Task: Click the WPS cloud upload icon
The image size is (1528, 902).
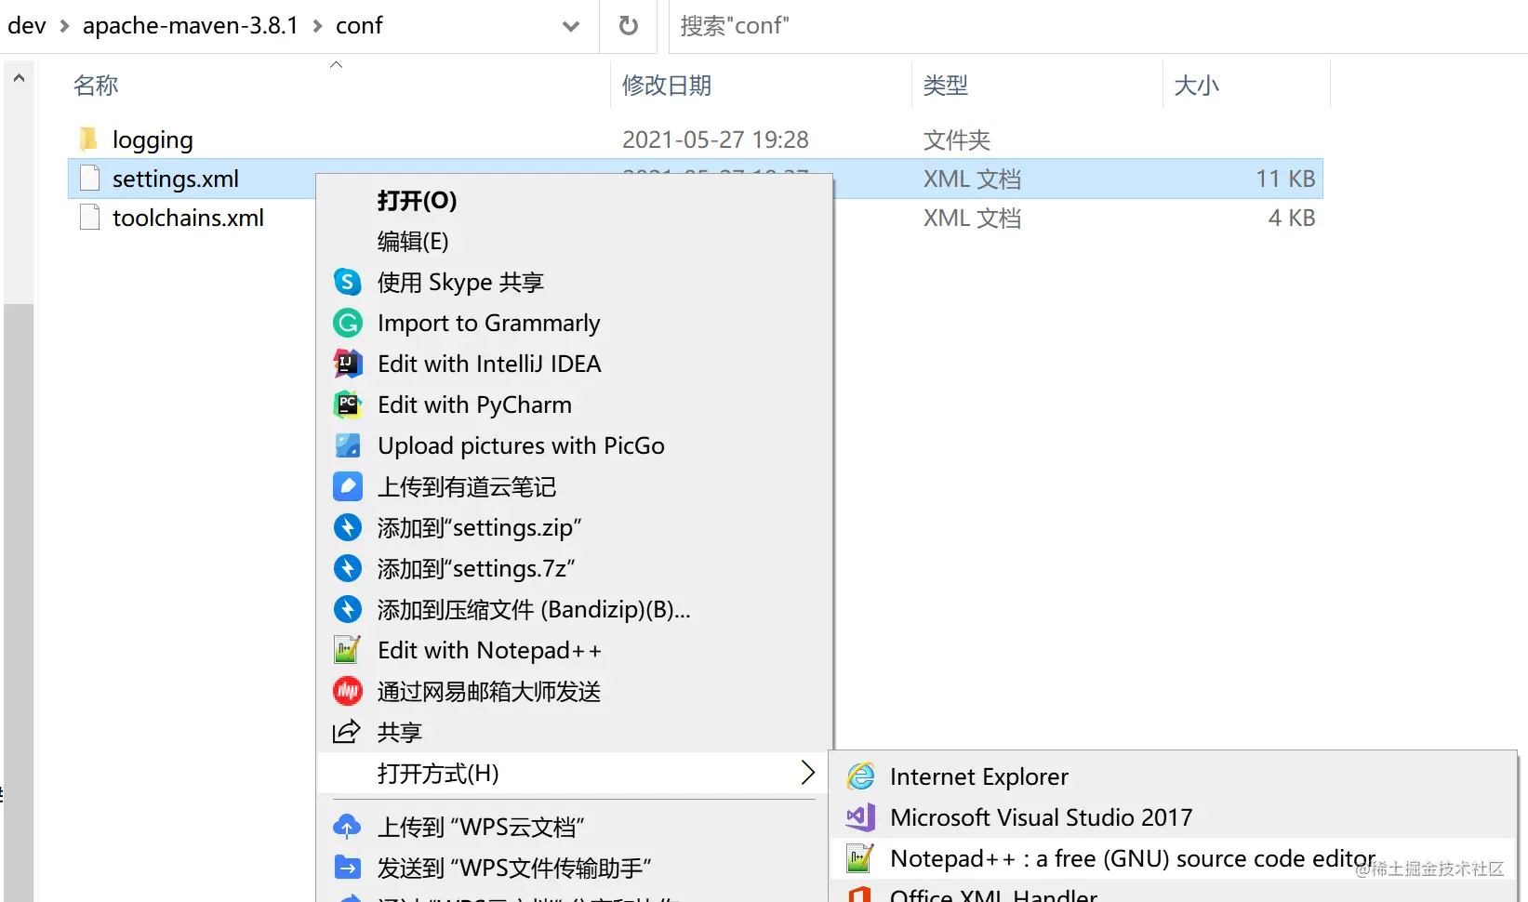Action: click(x=347, y=827)
